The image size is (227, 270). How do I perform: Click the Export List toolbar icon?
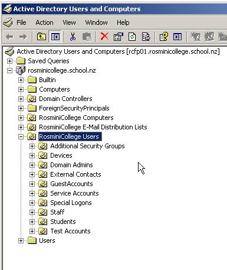coord(146,37)
